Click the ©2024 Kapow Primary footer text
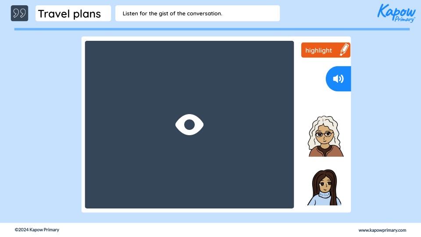The width and height of the screenshot is (421, 237). (x=37, y=230)
